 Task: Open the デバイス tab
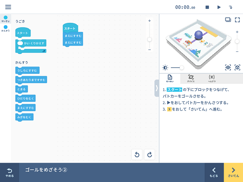(191, 79)
